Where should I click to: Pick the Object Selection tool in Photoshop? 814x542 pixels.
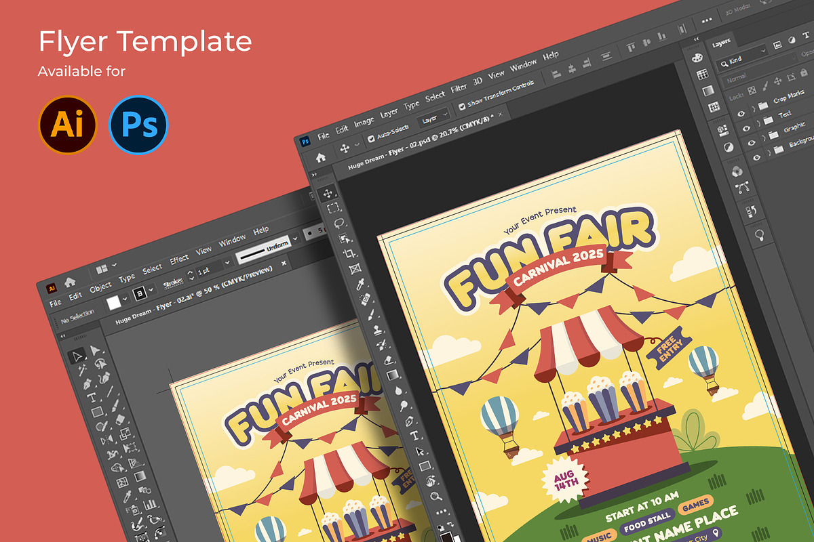[x=344, y=238]
